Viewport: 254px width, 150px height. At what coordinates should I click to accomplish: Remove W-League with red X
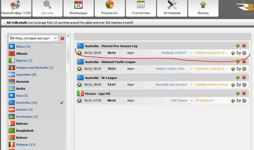tap(244, 77)
